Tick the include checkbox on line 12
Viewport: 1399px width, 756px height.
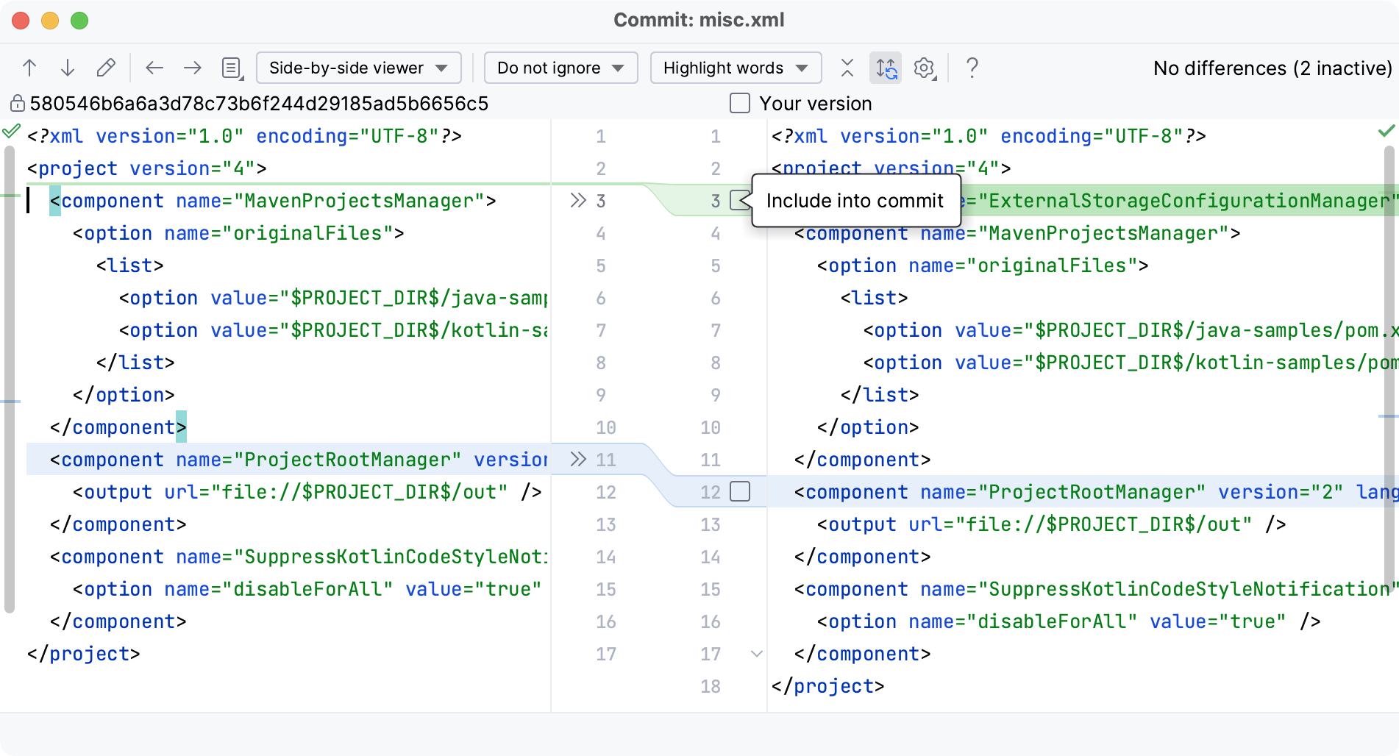tap(740, 492)
